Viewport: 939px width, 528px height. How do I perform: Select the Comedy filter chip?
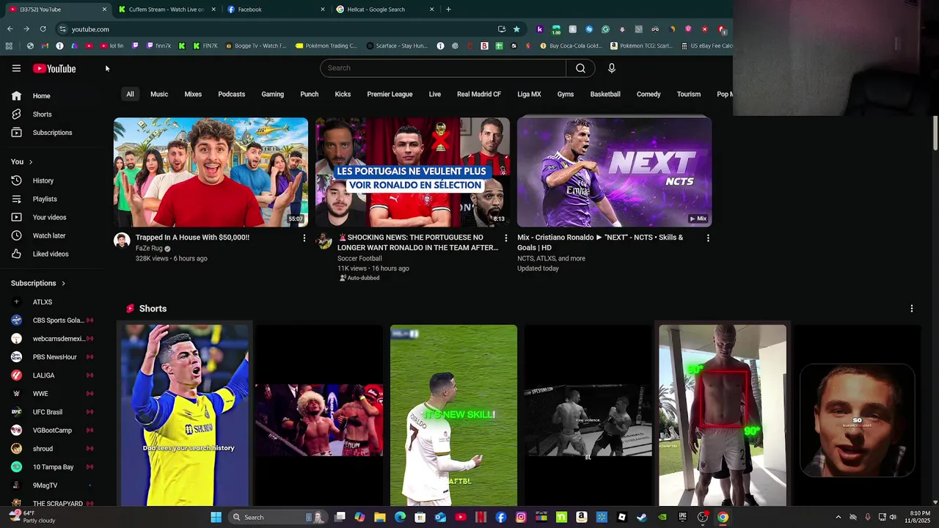click(x=648, y=95)
